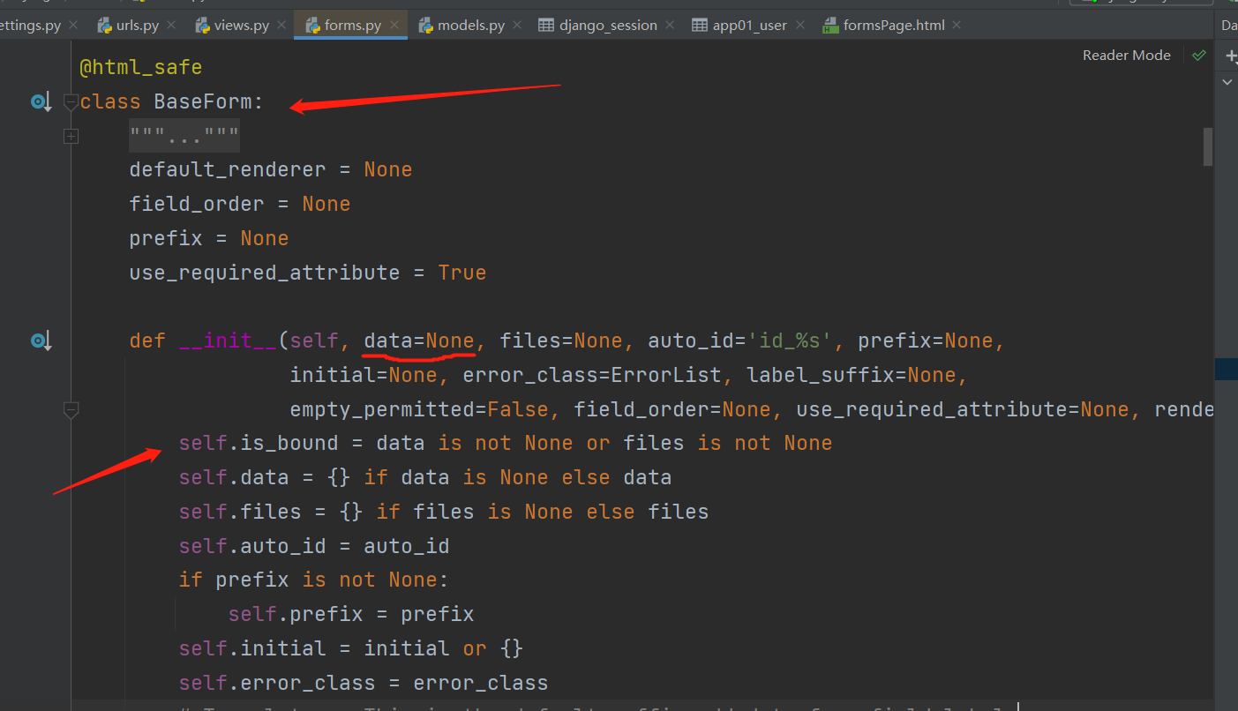This screenshot has height=711, width=1238.
Task: Switch to the urls.py tab
Action: click(137, 25)
